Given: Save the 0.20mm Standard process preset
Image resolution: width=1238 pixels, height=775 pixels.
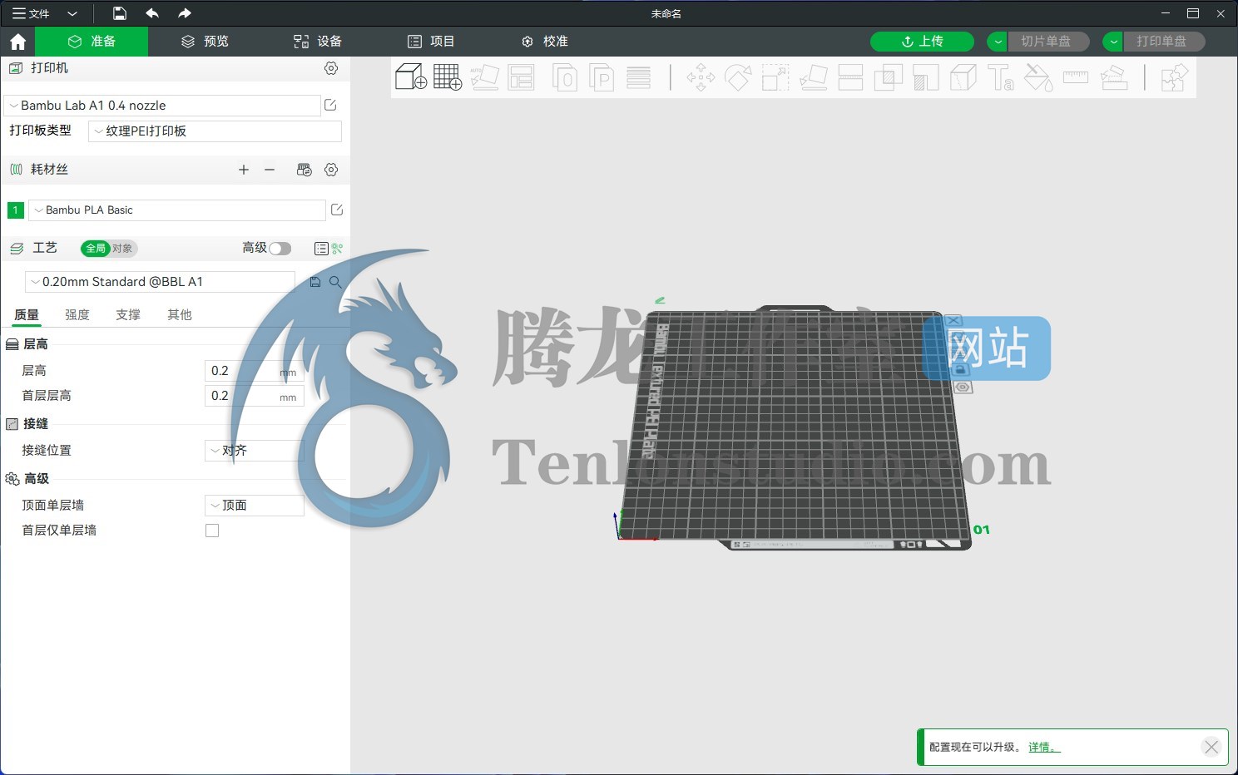Looking at the screenshot, I should [x=315, y=282].
